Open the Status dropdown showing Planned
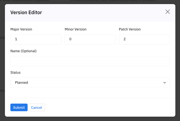The width and height of the screenshot is (180, 121). pos(90,83)
